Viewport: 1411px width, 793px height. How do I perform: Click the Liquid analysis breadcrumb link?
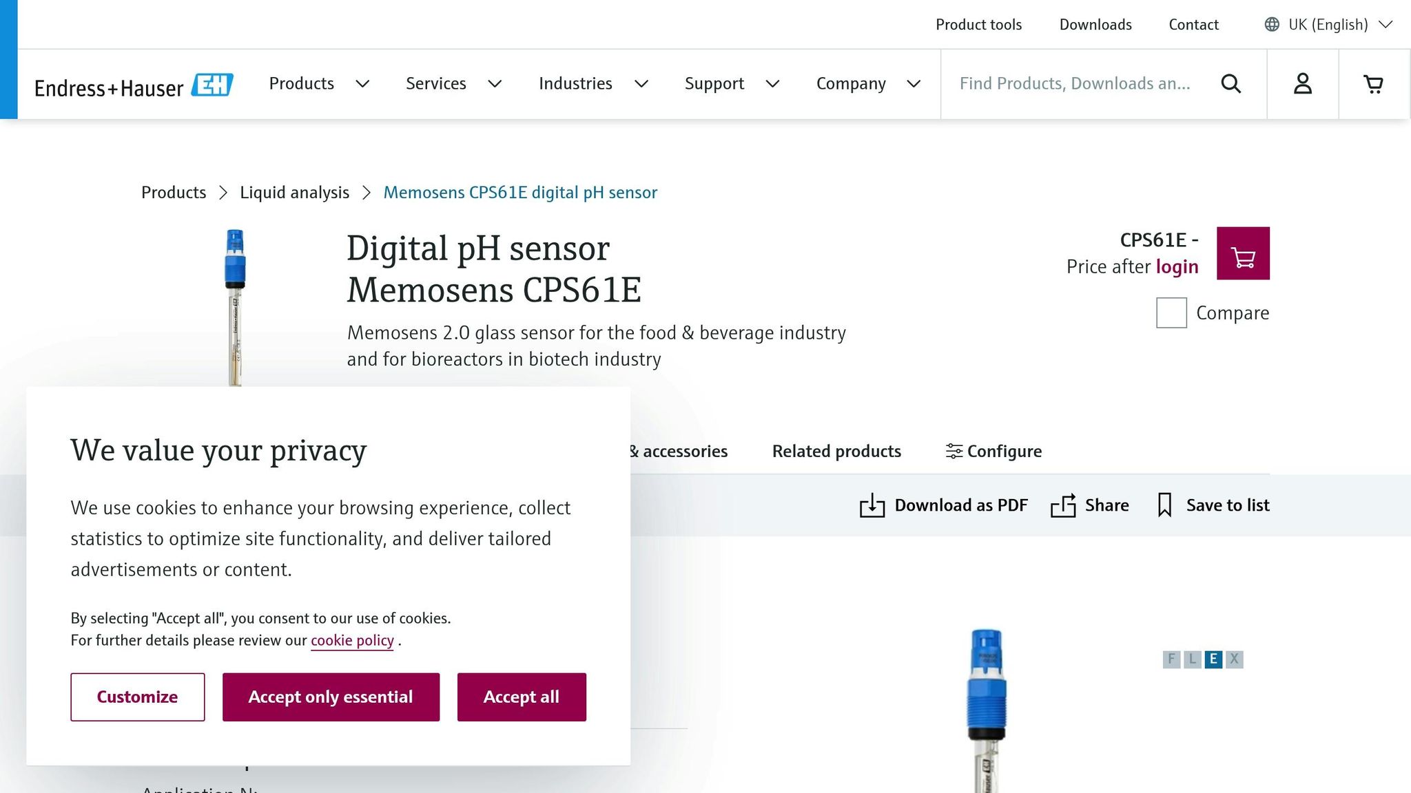point(294,192)
